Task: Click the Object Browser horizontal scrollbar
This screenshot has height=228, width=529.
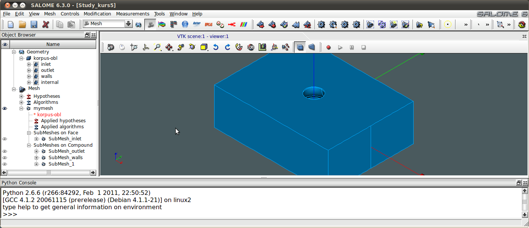Action: pyautogui.click(x=49, y=173)
